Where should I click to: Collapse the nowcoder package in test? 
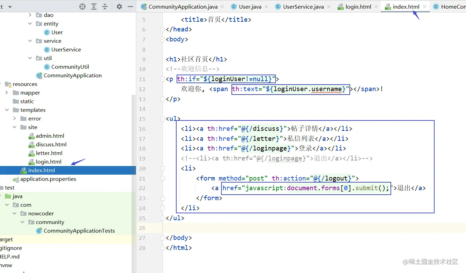point(14,213)
